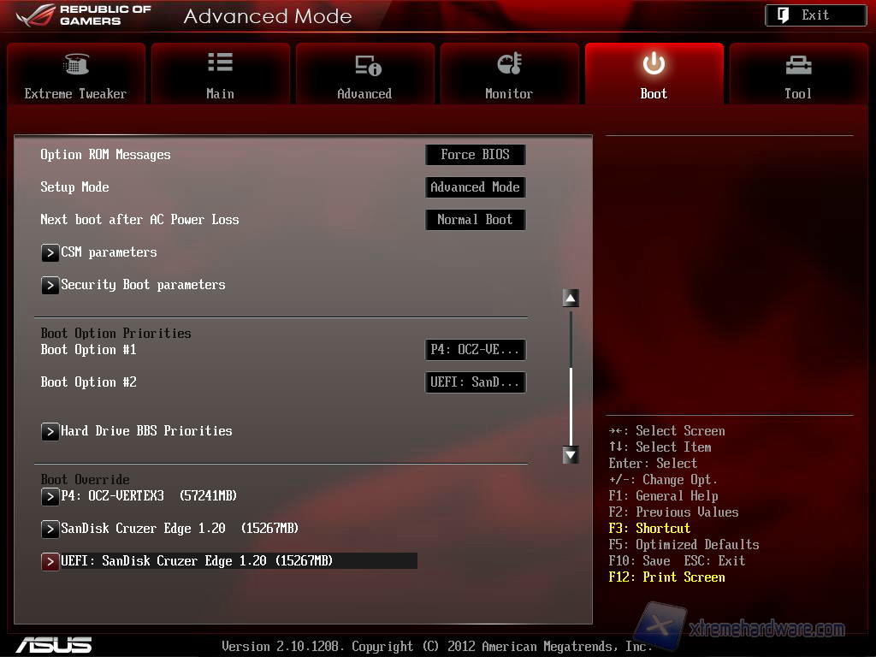Open Boot Option #2 device selector
Image resolution: width=876 pixels, height=657 pixels.
coord(475,382)
